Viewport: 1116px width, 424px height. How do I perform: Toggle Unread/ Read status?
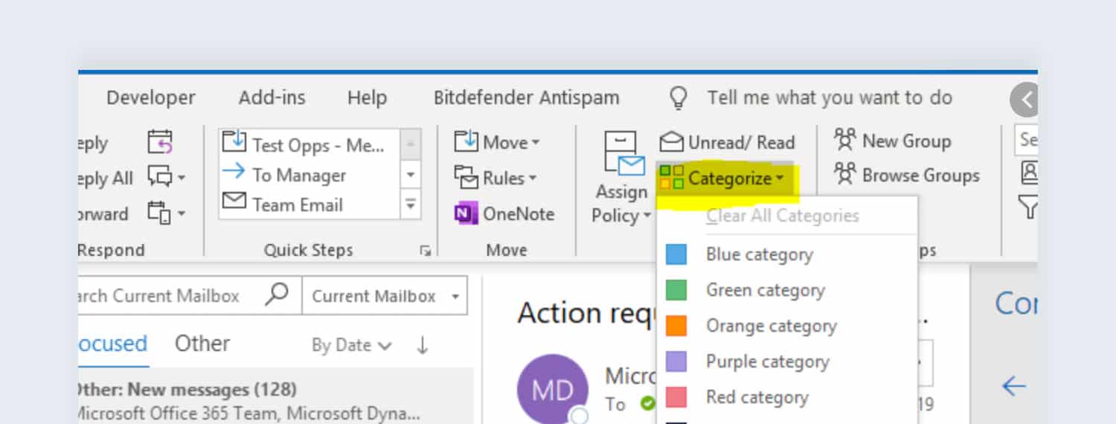[727, 141]
